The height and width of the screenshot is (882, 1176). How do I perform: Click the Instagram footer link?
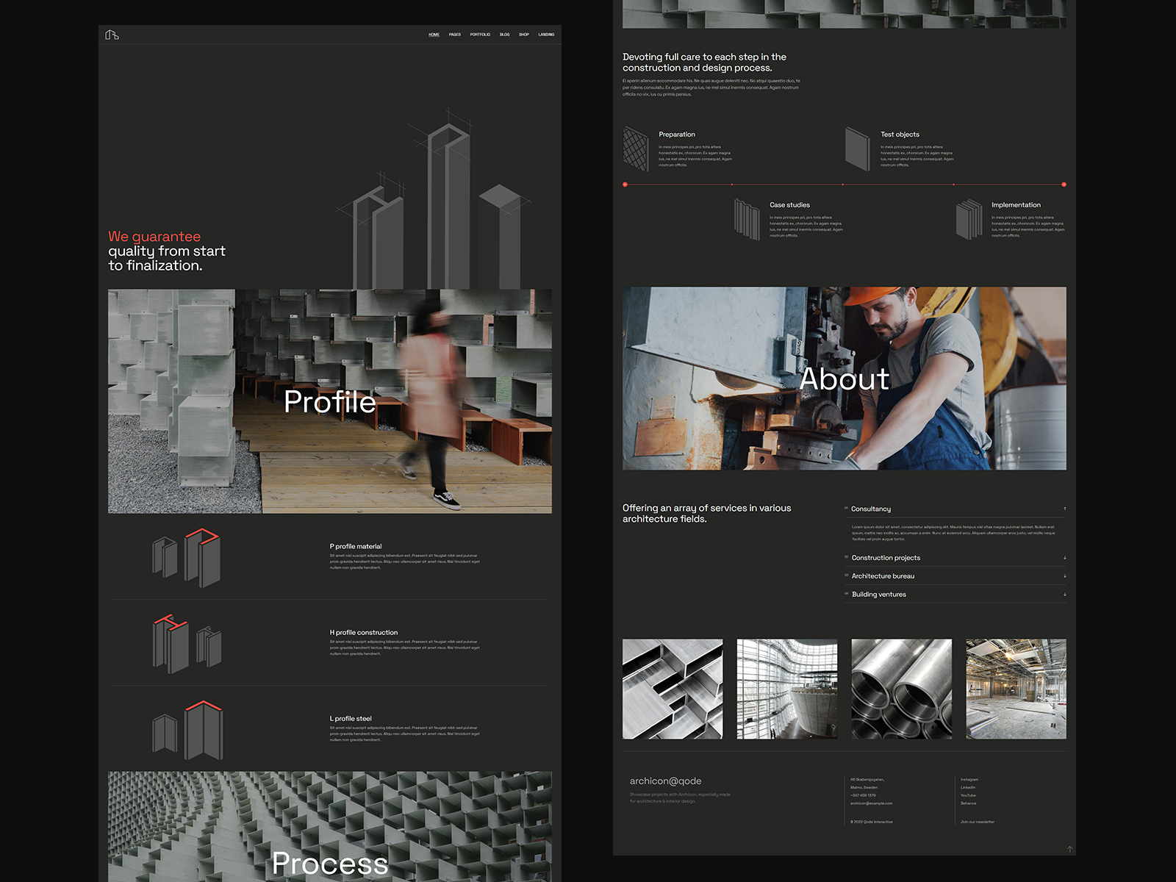point(969,779)
